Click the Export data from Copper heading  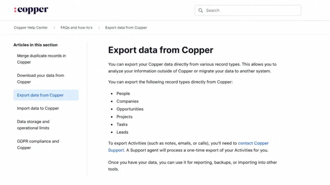[160, 50]
